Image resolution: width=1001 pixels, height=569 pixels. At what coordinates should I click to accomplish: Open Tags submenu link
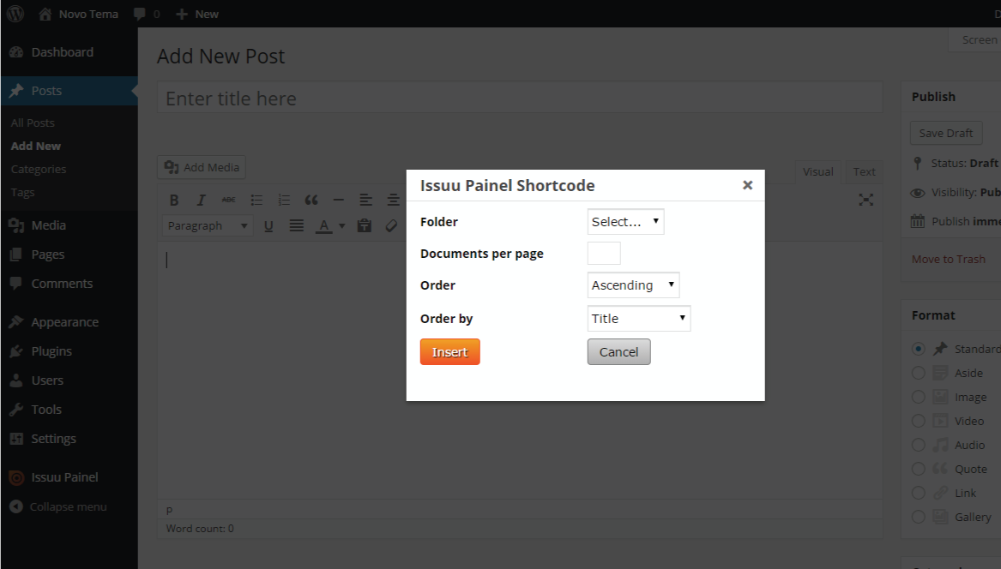coord(22,192)
